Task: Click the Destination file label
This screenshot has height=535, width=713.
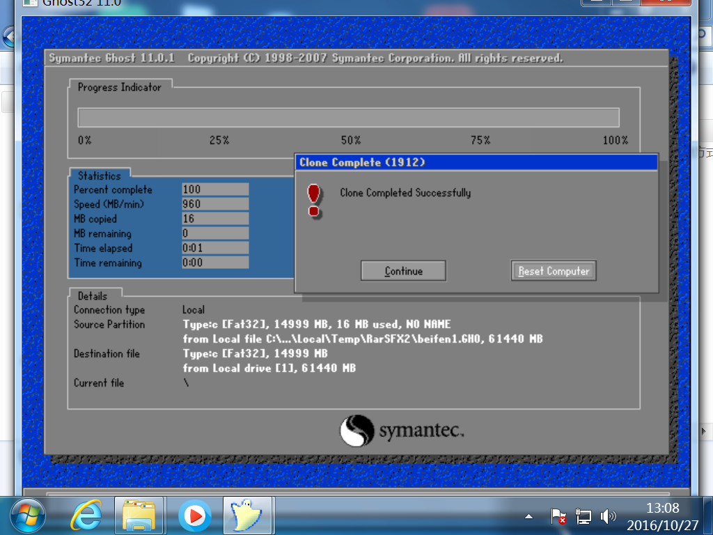Action: pyautogui.click(x=107, y=353)
